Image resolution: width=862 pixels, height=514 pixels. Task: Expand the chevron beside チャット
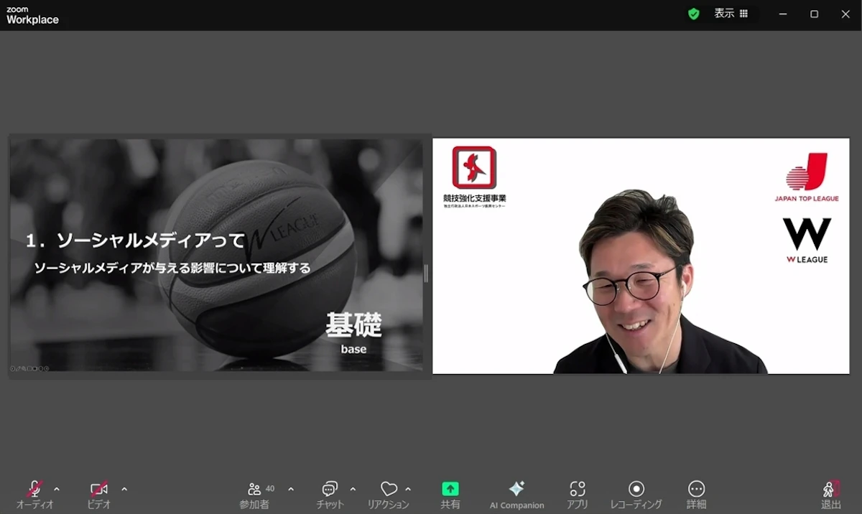pos(353,490)
